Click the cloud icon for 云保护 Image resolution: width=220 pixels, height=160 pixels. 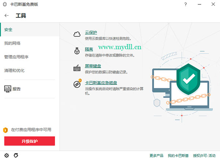pyautogui.click(x=77, y=34)
